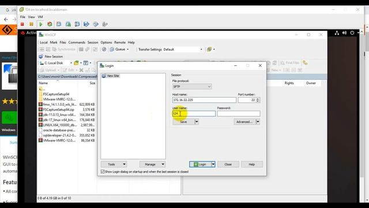Open the Options menu in WinSCP
The width and height of the screenshot is (369, 208).
coord(106,42)
